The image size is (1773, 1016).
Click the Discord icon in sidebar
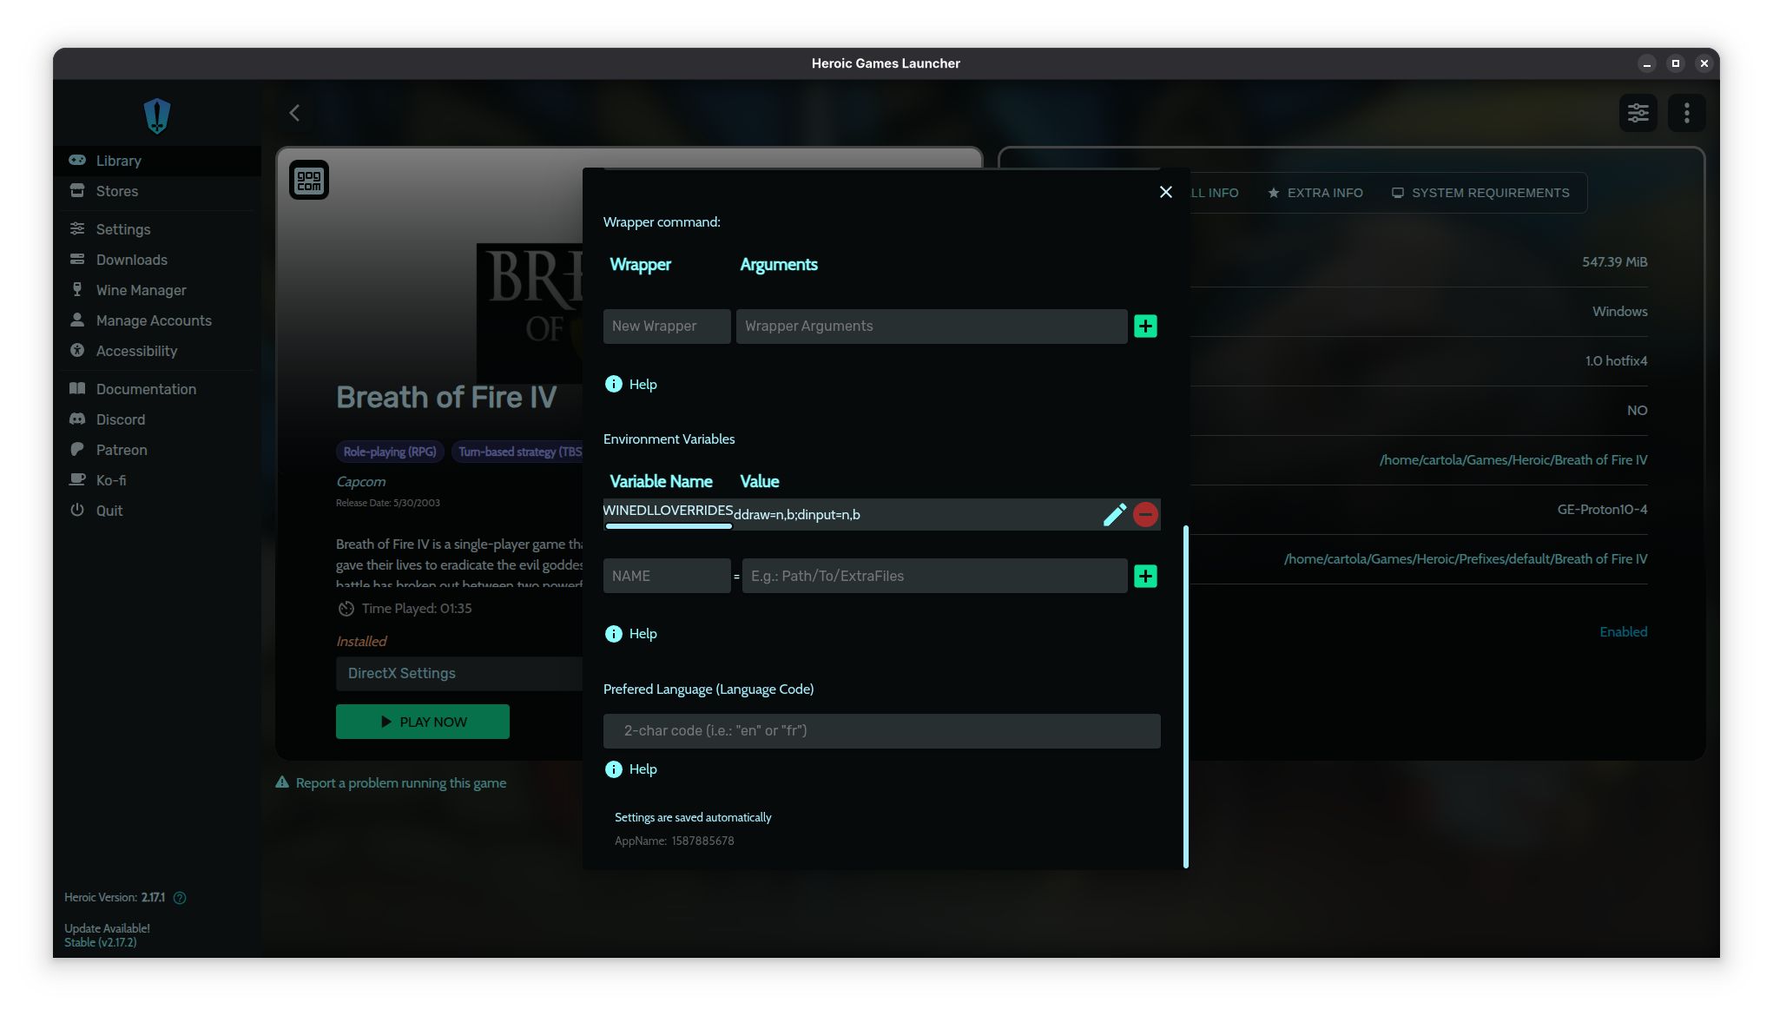[x=77, y=419]
